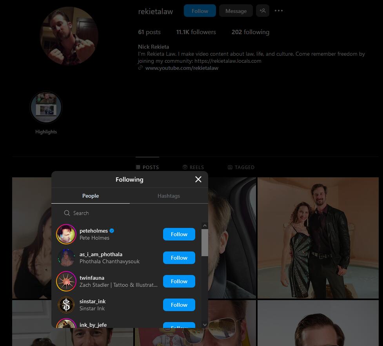Open the Highlights story circle
Image resolution: width=383 pixels, height=346 pixels.
46,107
